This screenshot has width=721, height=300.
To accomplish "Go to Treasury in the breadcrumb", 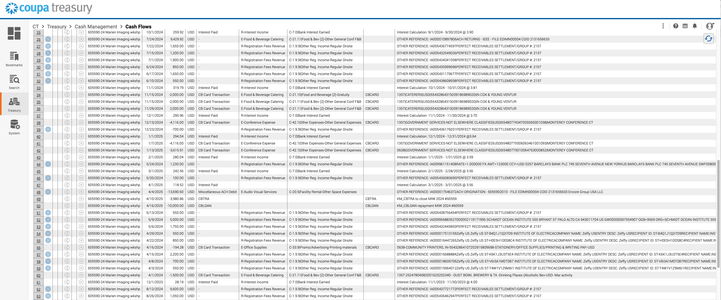I will pyautogui.click(x=57, y=26).
